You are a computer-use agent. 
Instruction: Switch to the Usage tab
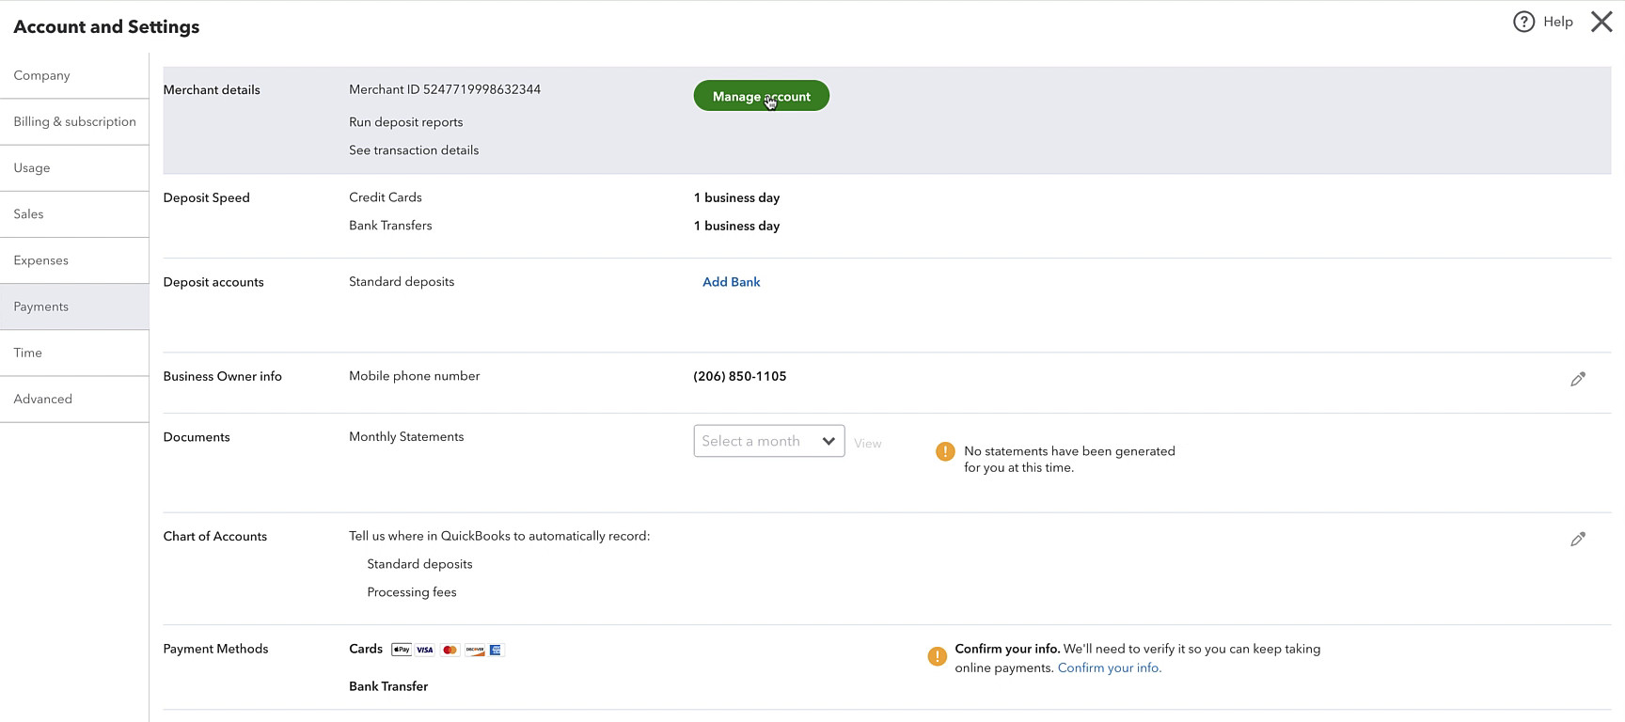point(74,167)
